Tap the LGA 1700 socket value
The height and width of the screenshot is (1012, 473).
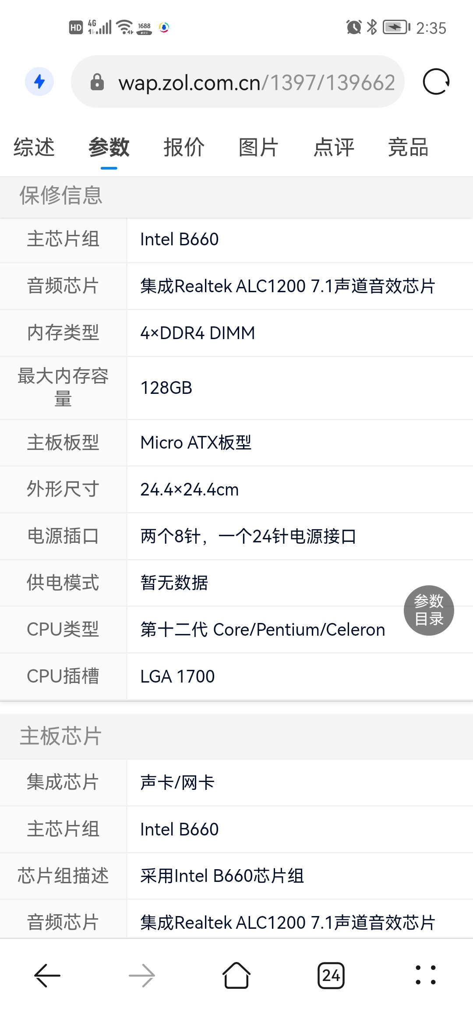tap(177, 676)
